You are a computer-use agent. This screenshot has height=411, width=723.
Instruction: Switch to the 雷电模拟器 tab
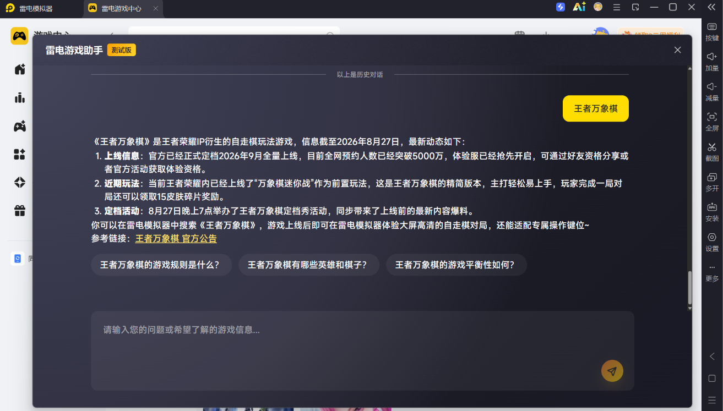(x=36, y=9)
